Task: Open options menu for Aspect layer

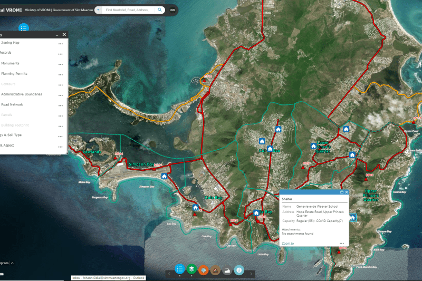Action: (61, 147)
